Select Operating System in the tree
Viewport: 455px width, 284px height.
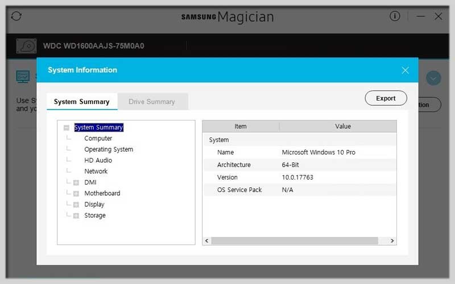(109, 149)
